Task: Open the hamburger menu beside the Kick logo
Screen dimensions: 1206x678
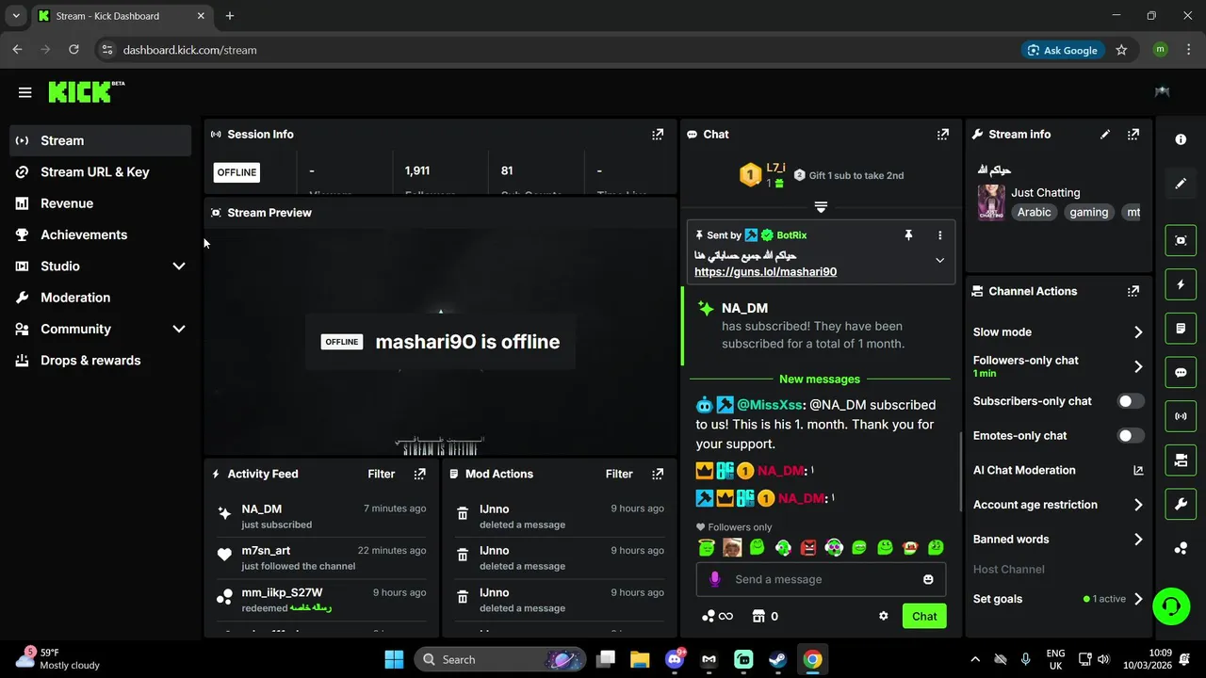Action: pyautogui.click(x=24, y=92)
